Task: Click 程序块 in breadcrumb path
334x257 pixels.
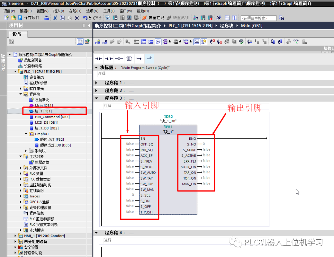Action: click(x=226, y=26)
